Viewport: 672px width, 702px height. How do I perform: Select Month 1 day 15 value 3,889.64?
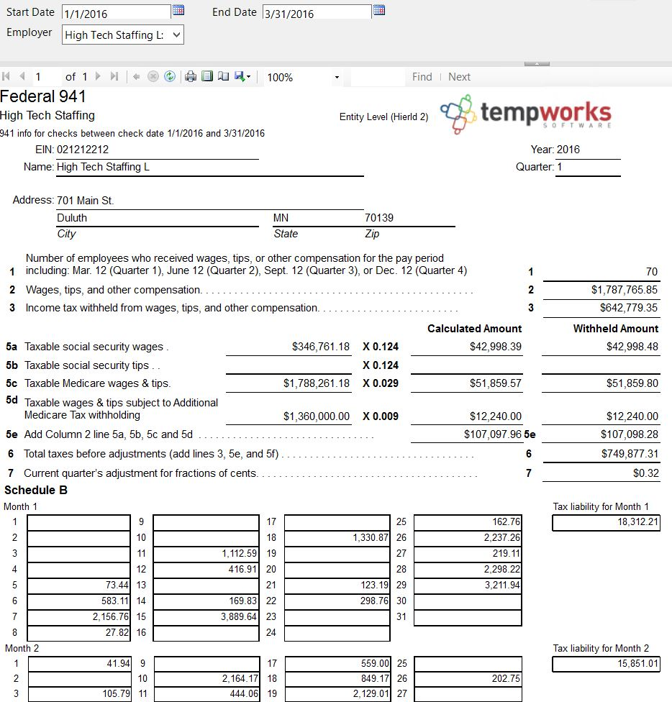239,616
